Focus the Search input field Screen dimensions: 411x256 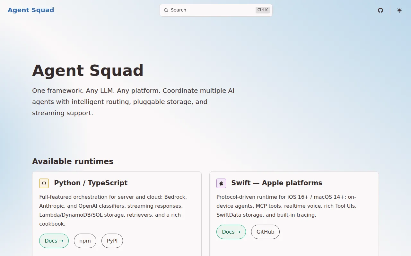pyautogui.click(x=216, y=10)
